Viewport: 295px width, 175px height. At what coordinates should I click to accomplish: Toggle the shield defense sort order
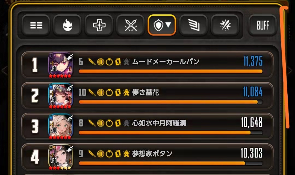162,25
